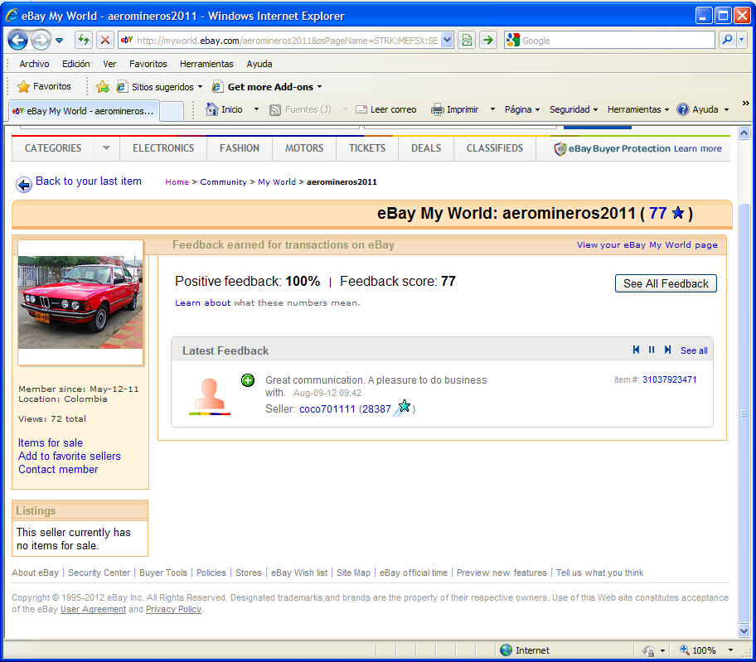Click Add to favorite sellers link
The image size is (756, 662).
pos(70,456)
